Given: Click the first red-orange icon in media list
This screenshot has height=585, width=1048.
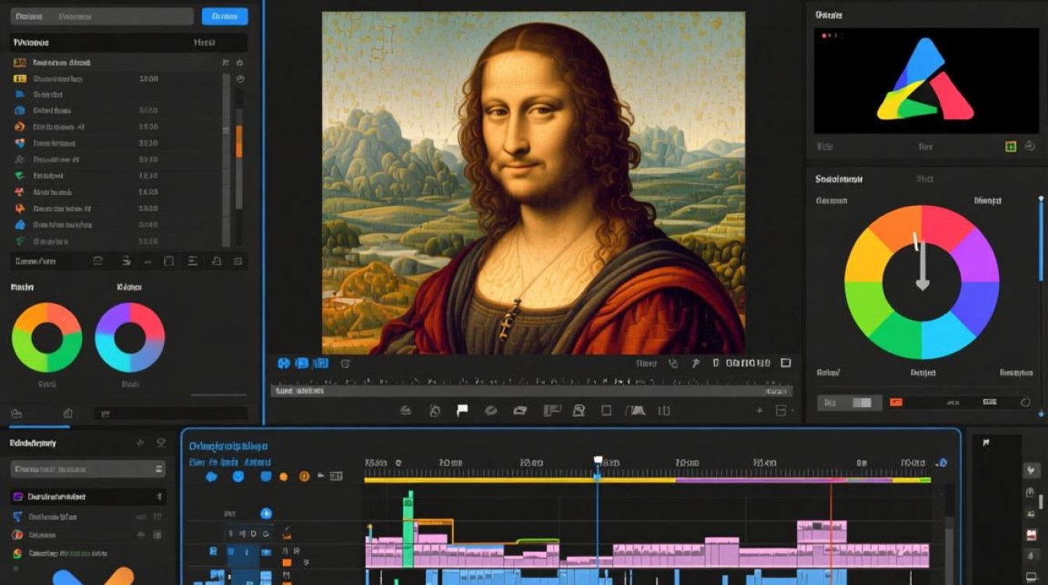Looking at the screenshot, I should click(19, 126).
